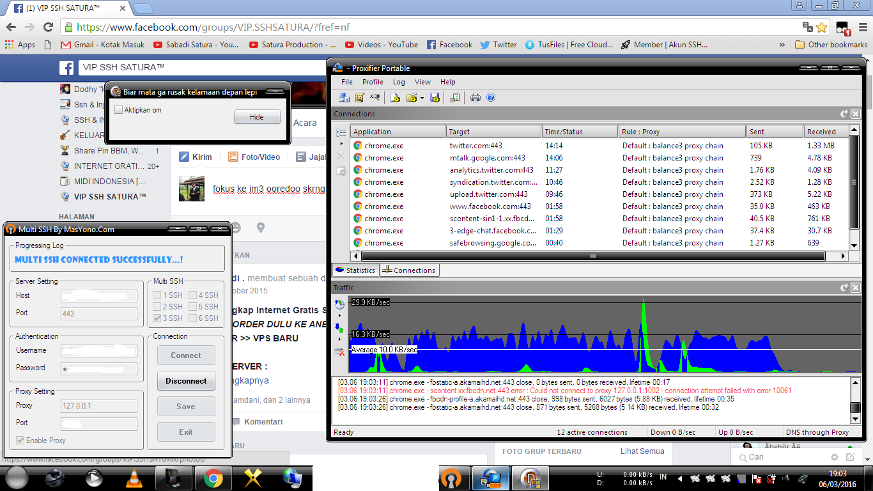Screen dimensions: 873x491
Task: Toggle the 3 SSH checkbox
Action: point(157,318)
